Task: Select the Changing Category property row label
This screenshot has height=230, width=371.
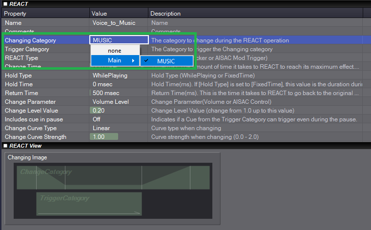Action: point(30,40)
